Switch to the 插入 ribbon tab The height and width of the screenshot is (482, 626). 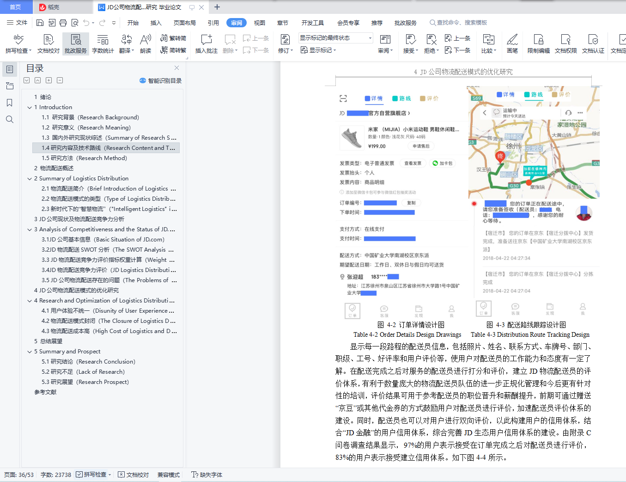click(x=156, y=23)
